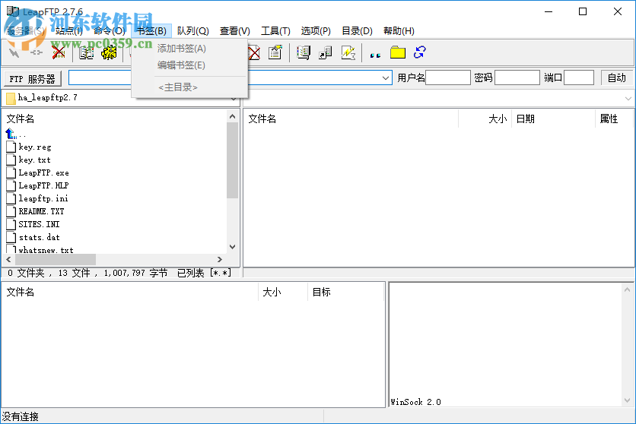Click the shortcut pages toolbar icon
Viewport: 636px width, 424px height.
[326, 52]
